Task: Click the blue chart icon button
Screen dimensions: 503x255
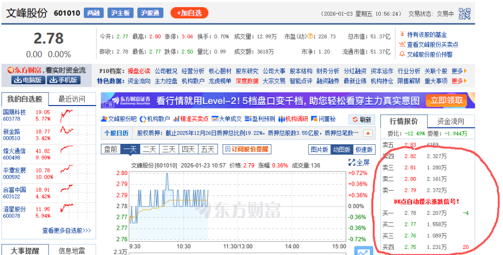Action: click(x=364, y=251)
